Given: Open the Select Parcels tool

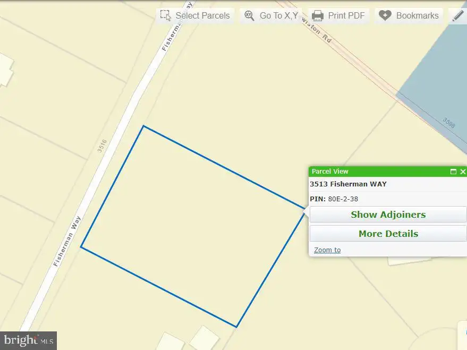Looking at the screenshot, I should coord(195,15).
